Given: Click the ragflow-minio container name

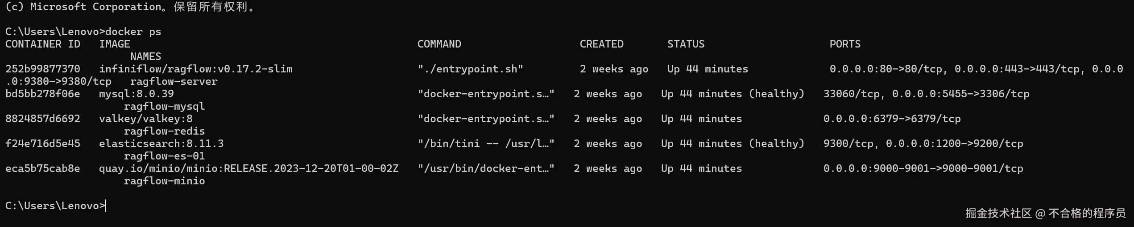Looking at the screenshot, I should point(164,181).
